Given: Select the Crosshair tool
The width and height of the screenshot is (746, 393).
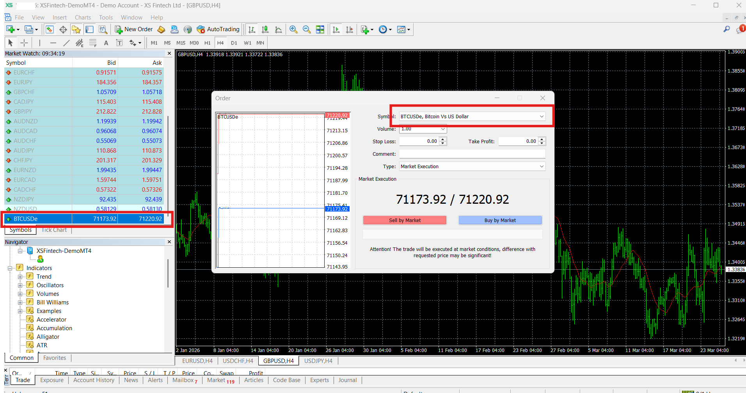Looking at the screenshot, I should (24, 43).
